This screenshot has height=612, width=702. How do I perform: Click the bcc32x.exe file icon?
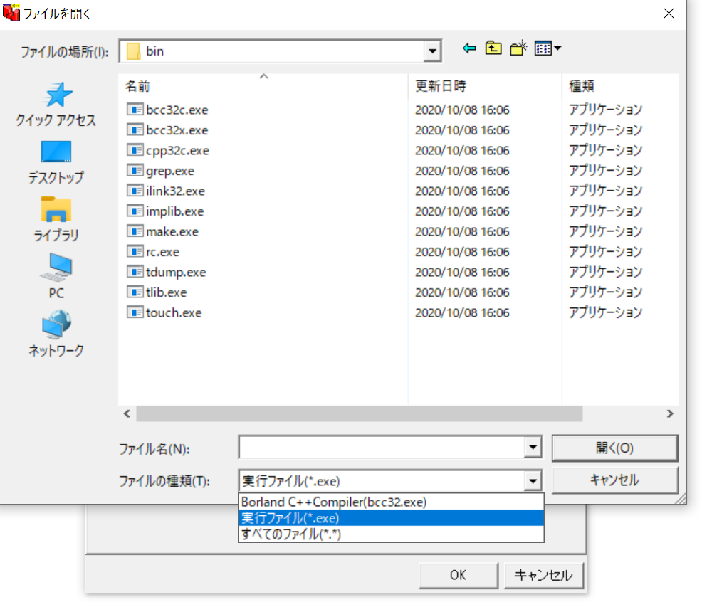[135, 130]
